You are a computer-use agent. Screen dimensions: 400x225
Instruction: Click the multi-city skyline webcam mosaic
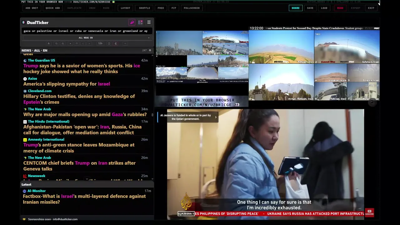tap(202, 57)
